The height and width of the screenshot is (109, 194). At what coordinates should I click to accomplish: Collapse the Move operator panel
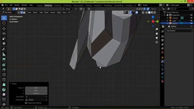pyautogui.click(x=11, y=84)
